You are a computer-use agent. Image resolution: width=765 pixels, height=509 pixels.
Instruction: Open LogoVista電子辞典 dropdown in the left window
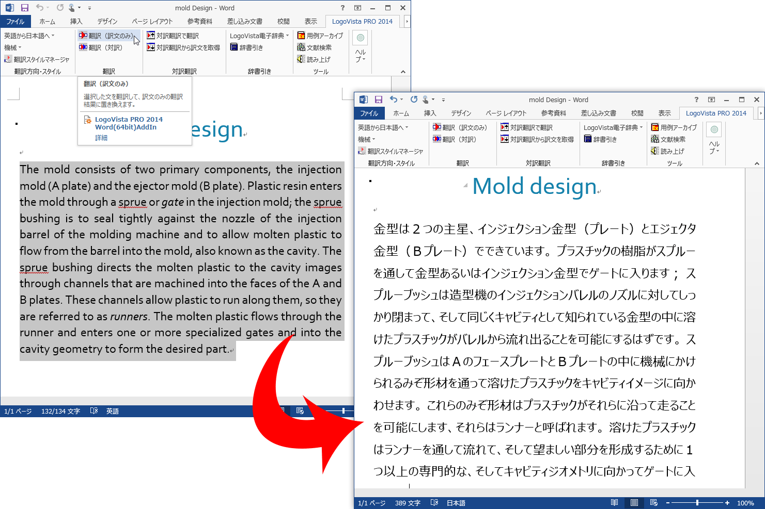(x=259, y=36)
